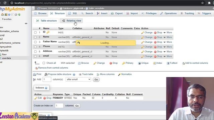Viewport: 214px width, 120px height.
Task: Click Browse in the With selected row
Action: (83, 63)
